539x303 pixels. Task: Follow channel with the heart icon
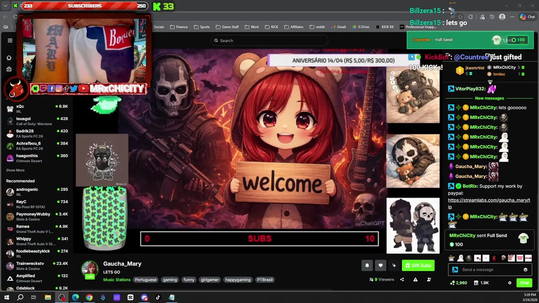coord(380,266)
